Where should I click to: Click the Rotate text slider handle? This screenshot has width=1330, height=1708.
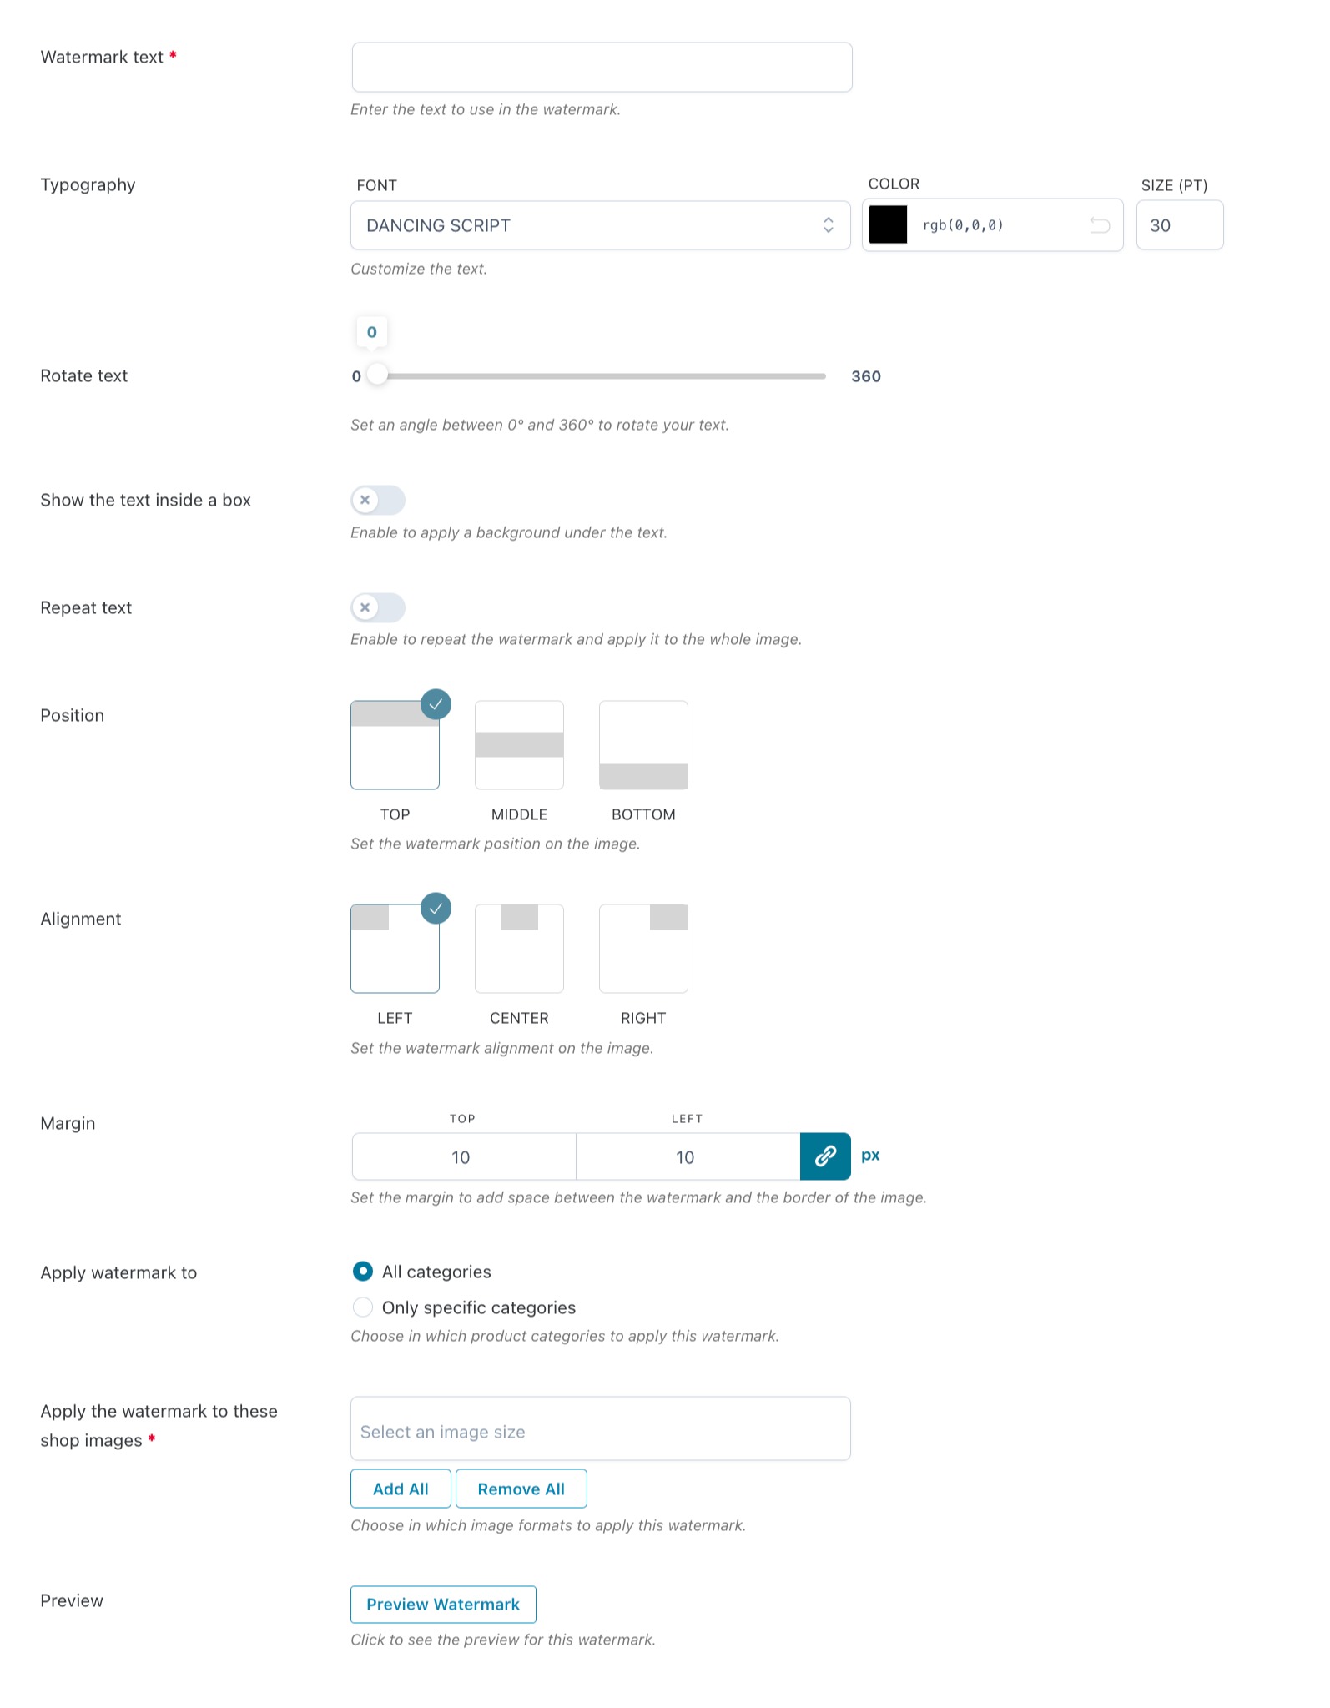[377, 375]
